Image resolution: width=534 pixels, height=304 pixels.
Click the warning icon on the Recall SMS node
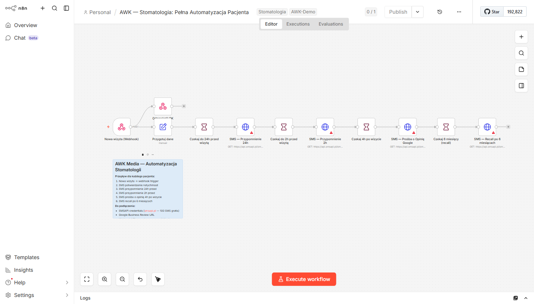point(494,133)
